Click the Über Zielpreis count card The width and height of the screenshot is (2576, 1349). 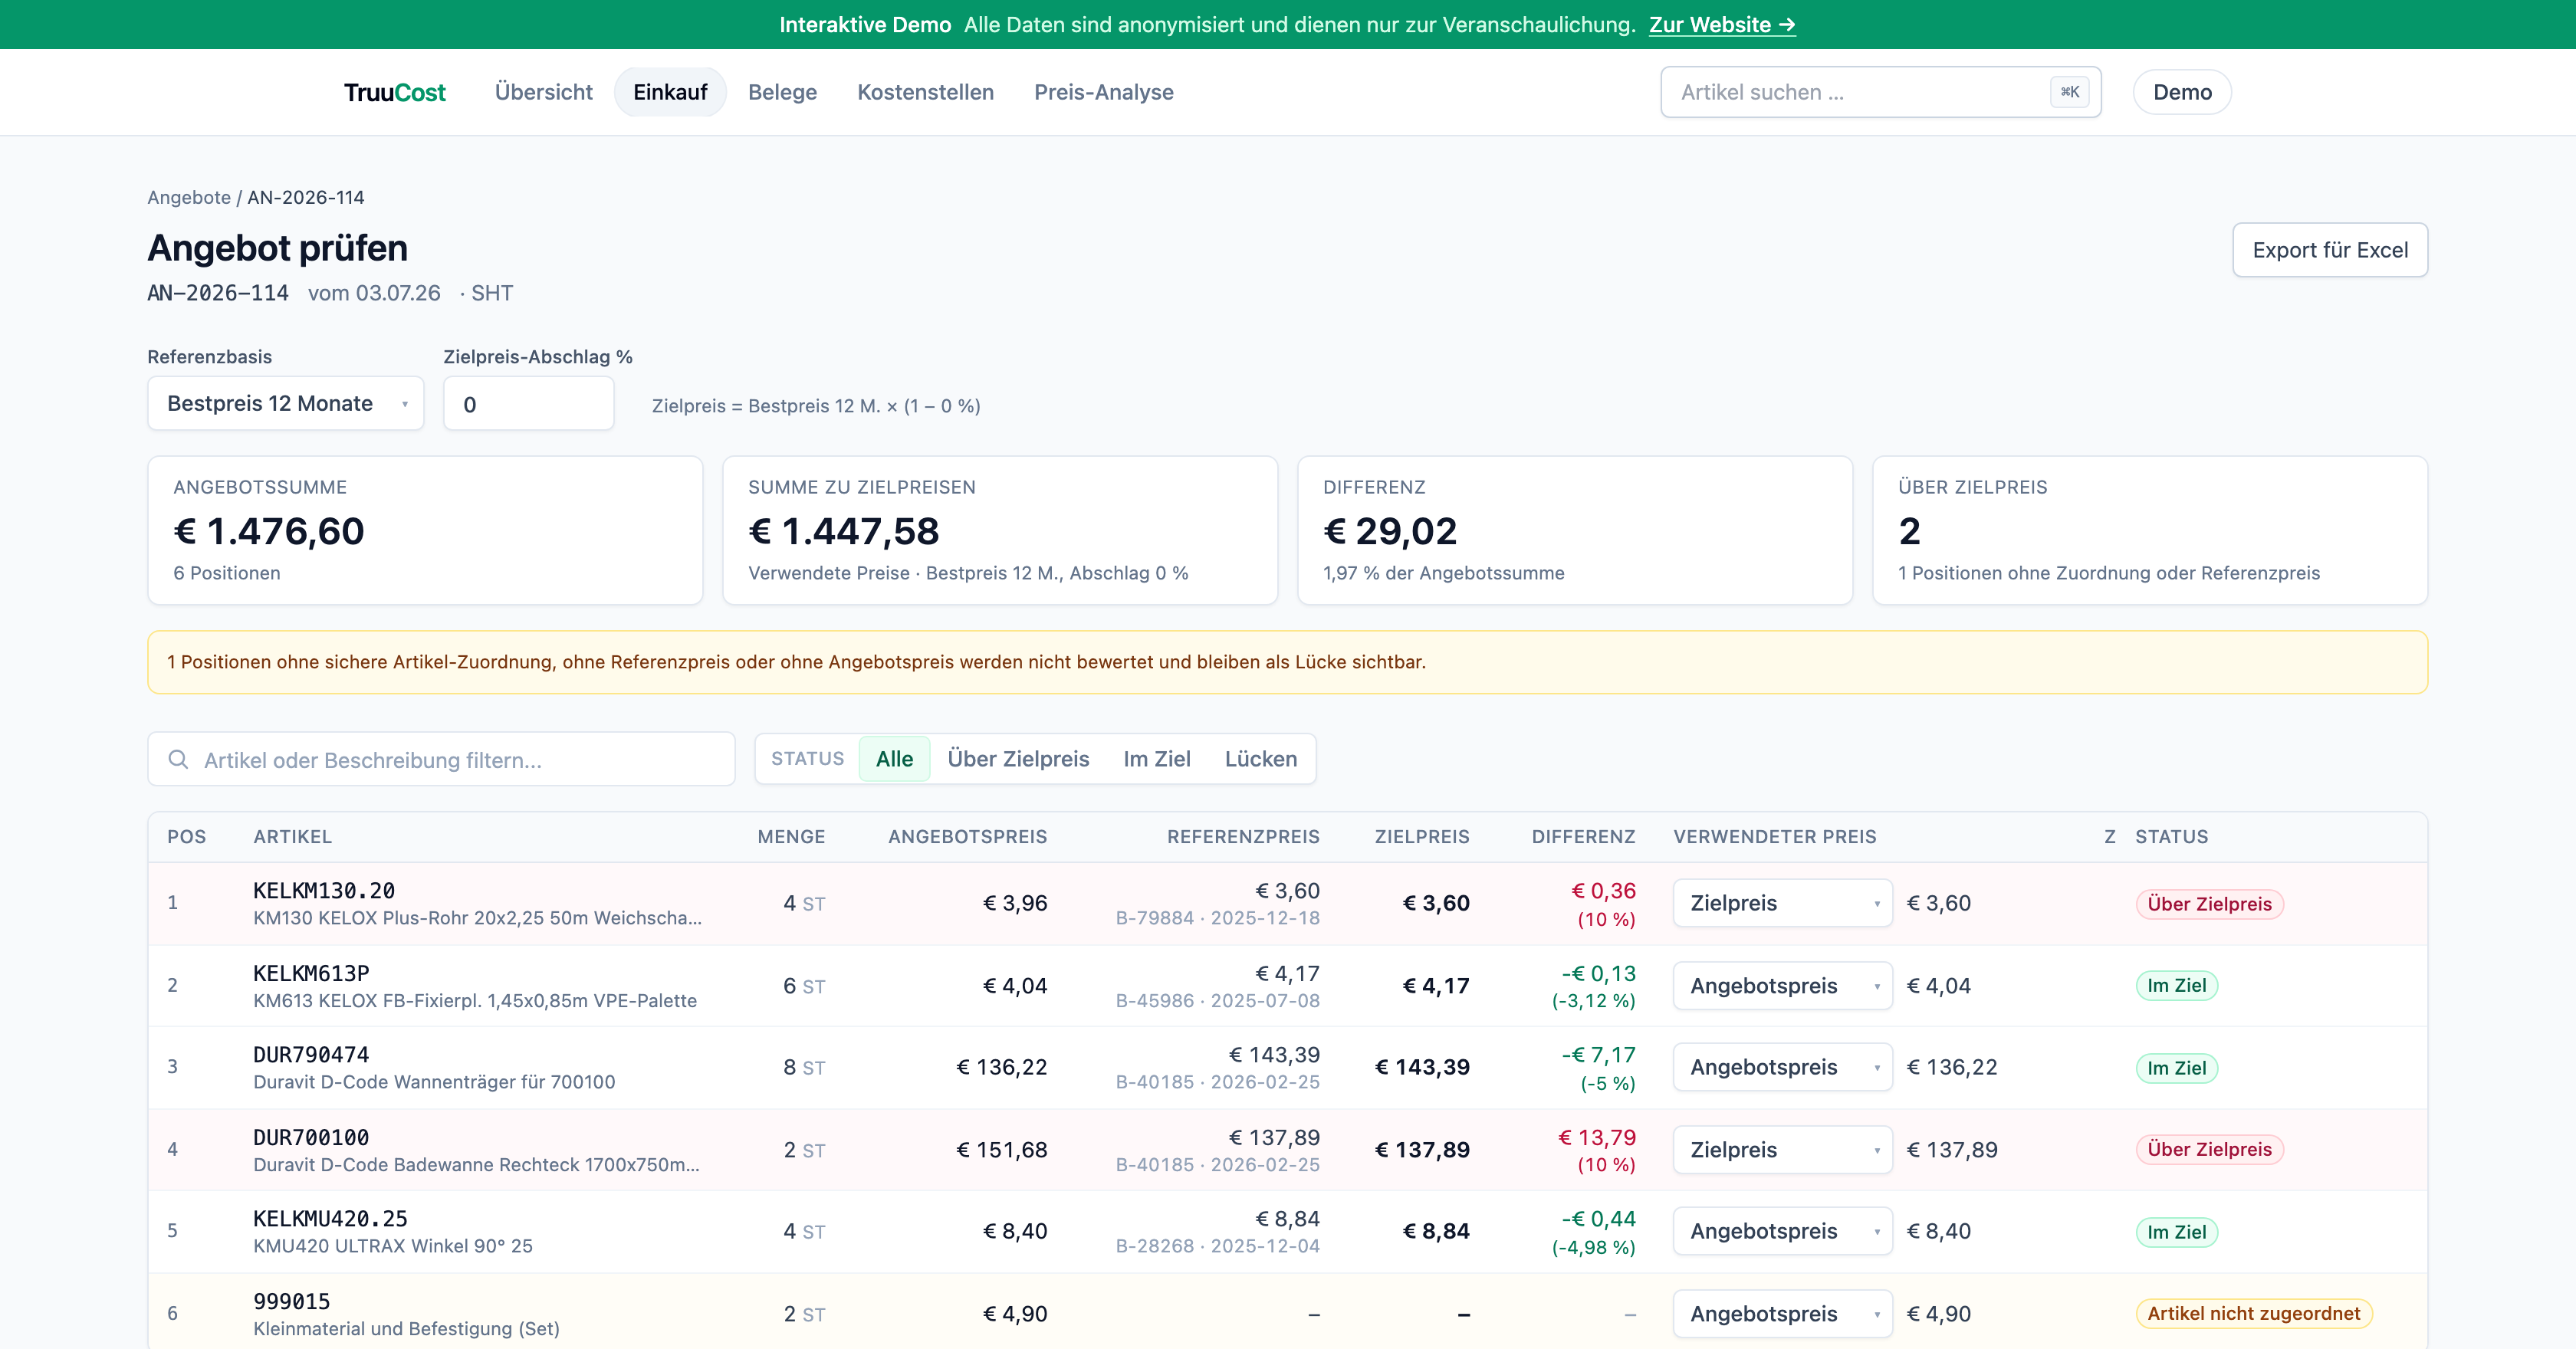(x=2150, y=530)
